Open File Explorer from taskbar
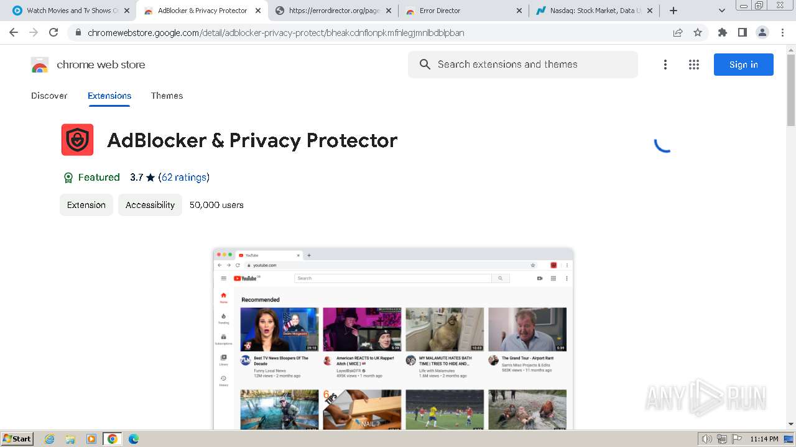 point(70,439)
